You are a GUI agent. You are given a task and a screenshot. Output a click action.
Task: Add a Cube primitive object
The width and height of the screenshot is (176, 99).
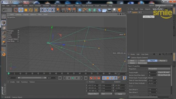tap(80, 10)
